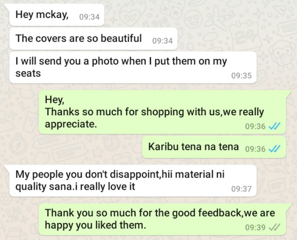
Task: Click the 09:35 timestamp on the seats message
Action: [241, 76]
